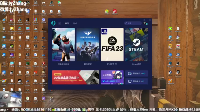Image resolution: width=200 pixels, height=112 pixels.
Task: Select the 111.png file icon
Action: (x=43, y=3)
